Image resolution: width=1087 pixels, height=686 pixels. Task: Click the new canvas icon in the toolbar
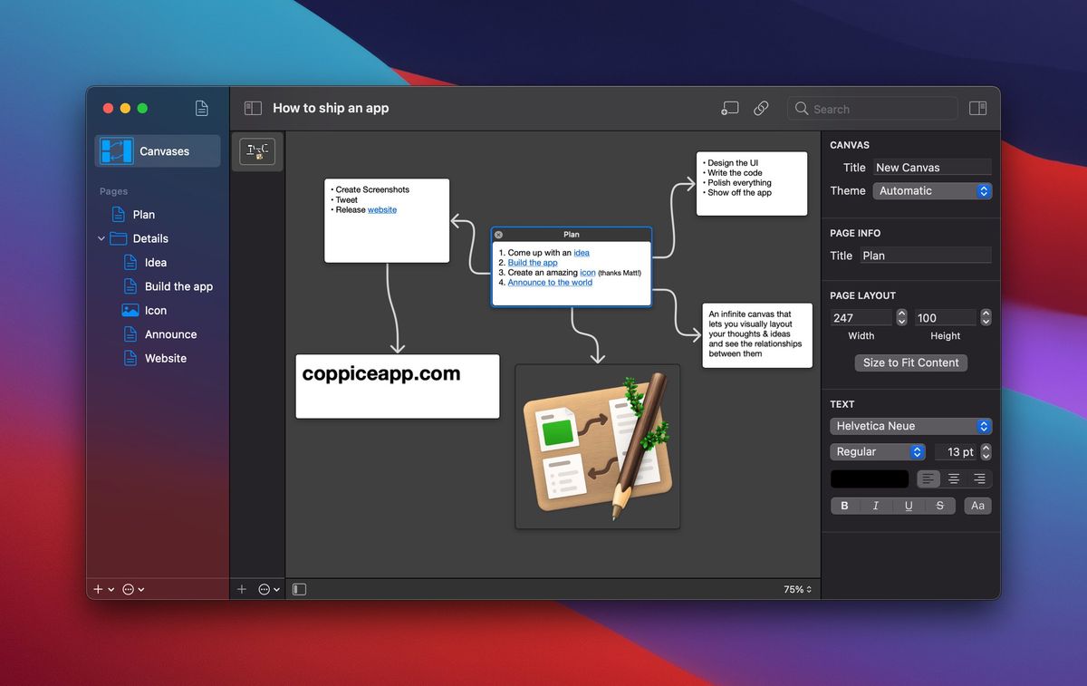click(729, 108)
